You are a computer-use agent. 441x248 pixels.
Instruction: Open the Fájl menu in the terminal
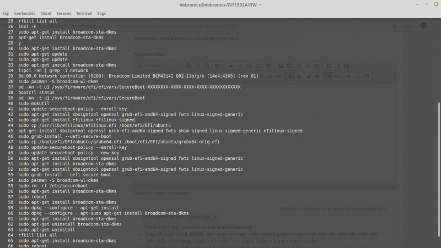[x=6, y=13]
